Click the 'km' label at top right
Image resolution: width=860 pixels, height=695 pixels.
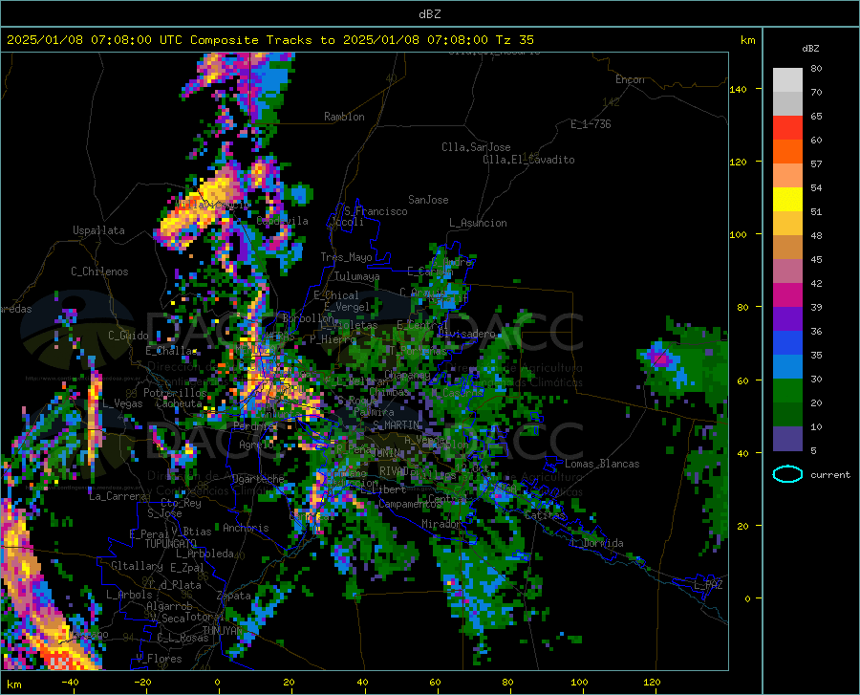tap(747, 40)
